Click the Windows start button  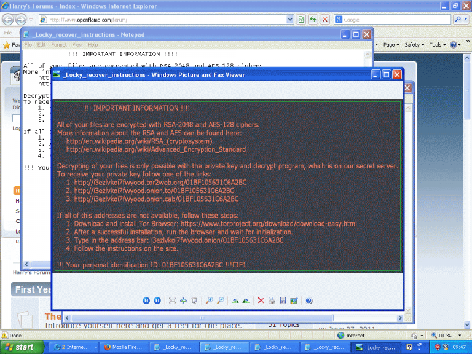(x=22, y=347)
